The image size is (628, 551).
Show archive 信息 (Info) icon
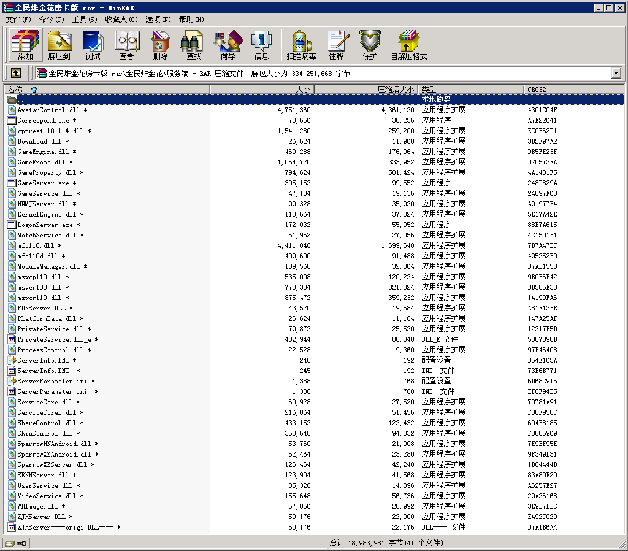[x=261, y=45]
